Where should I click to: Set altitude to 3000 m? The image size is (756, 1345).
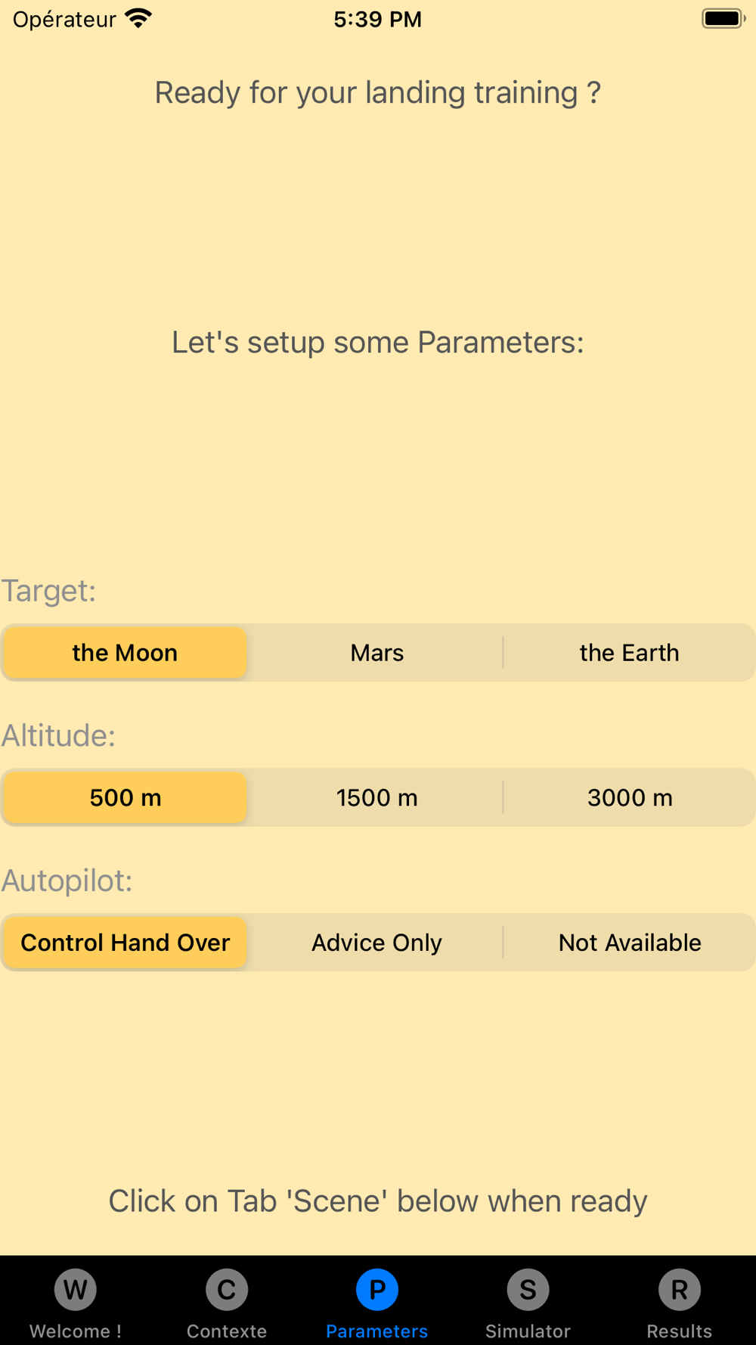click(x=629, y=798)
